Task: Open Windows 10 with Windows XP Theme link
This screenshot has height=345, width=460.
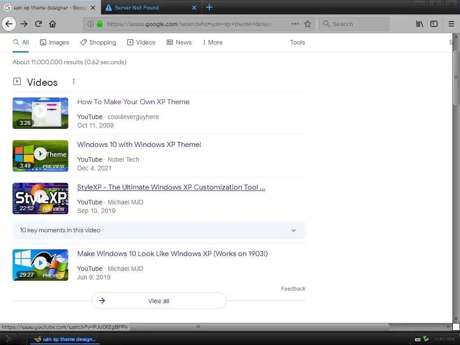Action: [x=139, y=145]
